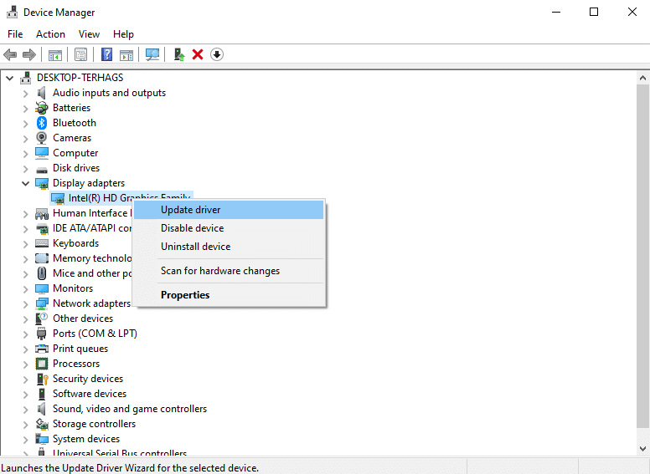Click the blue Help question mark icon
650x474 pixels.
[x=106, y=54]
